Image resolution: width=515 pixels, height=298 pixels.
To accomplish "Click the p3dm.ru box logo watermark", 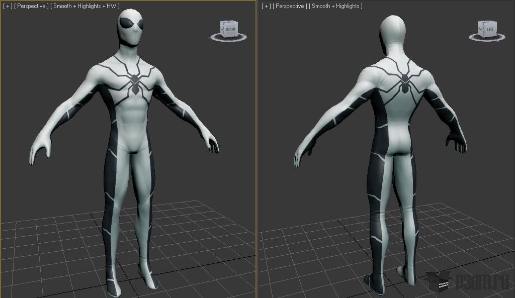I will pos(437,282).
